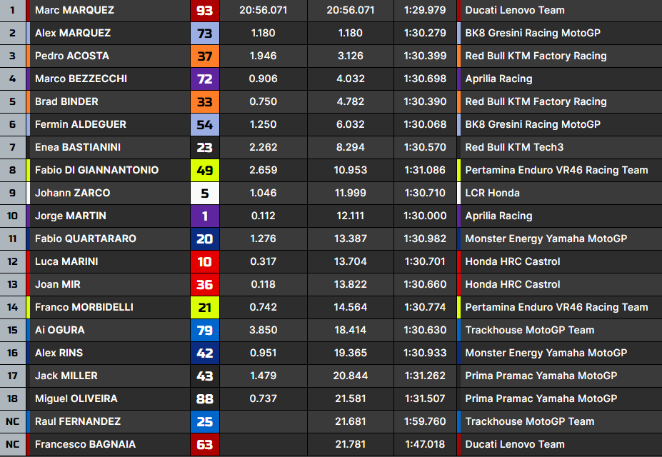Screen dimensions: 662x457
Task: Select rider name Fabio QUARTARARO
Action: [x=86, y=239]
